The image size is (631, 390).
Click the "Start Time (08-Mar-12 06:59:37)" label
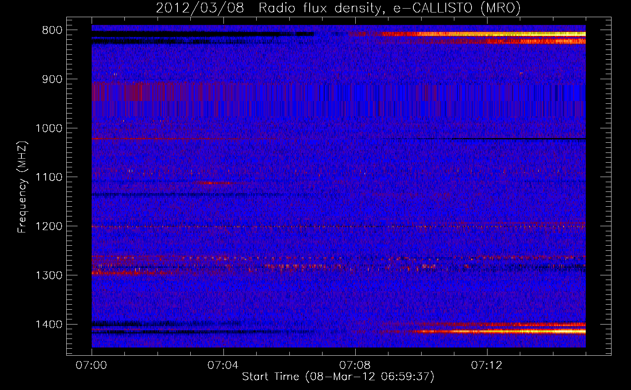coord(338,377)
